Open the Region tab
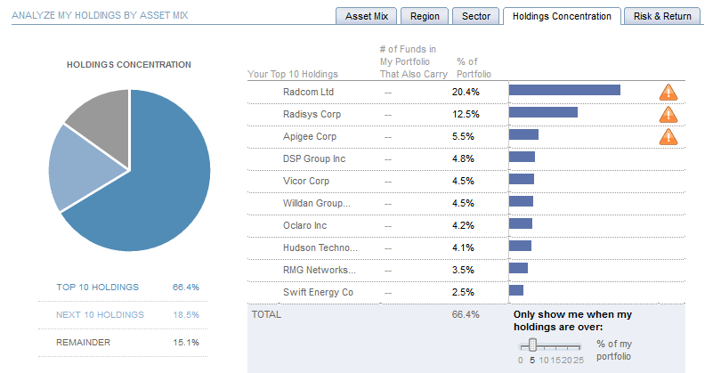Screen dimensions: 713x373 (424, 16)
